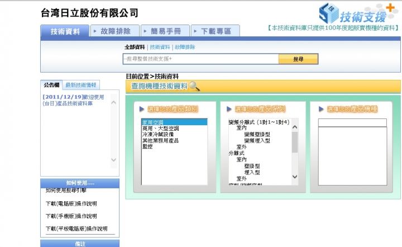Click the 台湾日立股份有限公司 title
Screen dimensions: 402x247
pos(89,13)
